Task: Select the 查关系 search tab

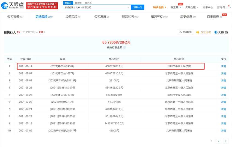Action: [x=88, y=3]
